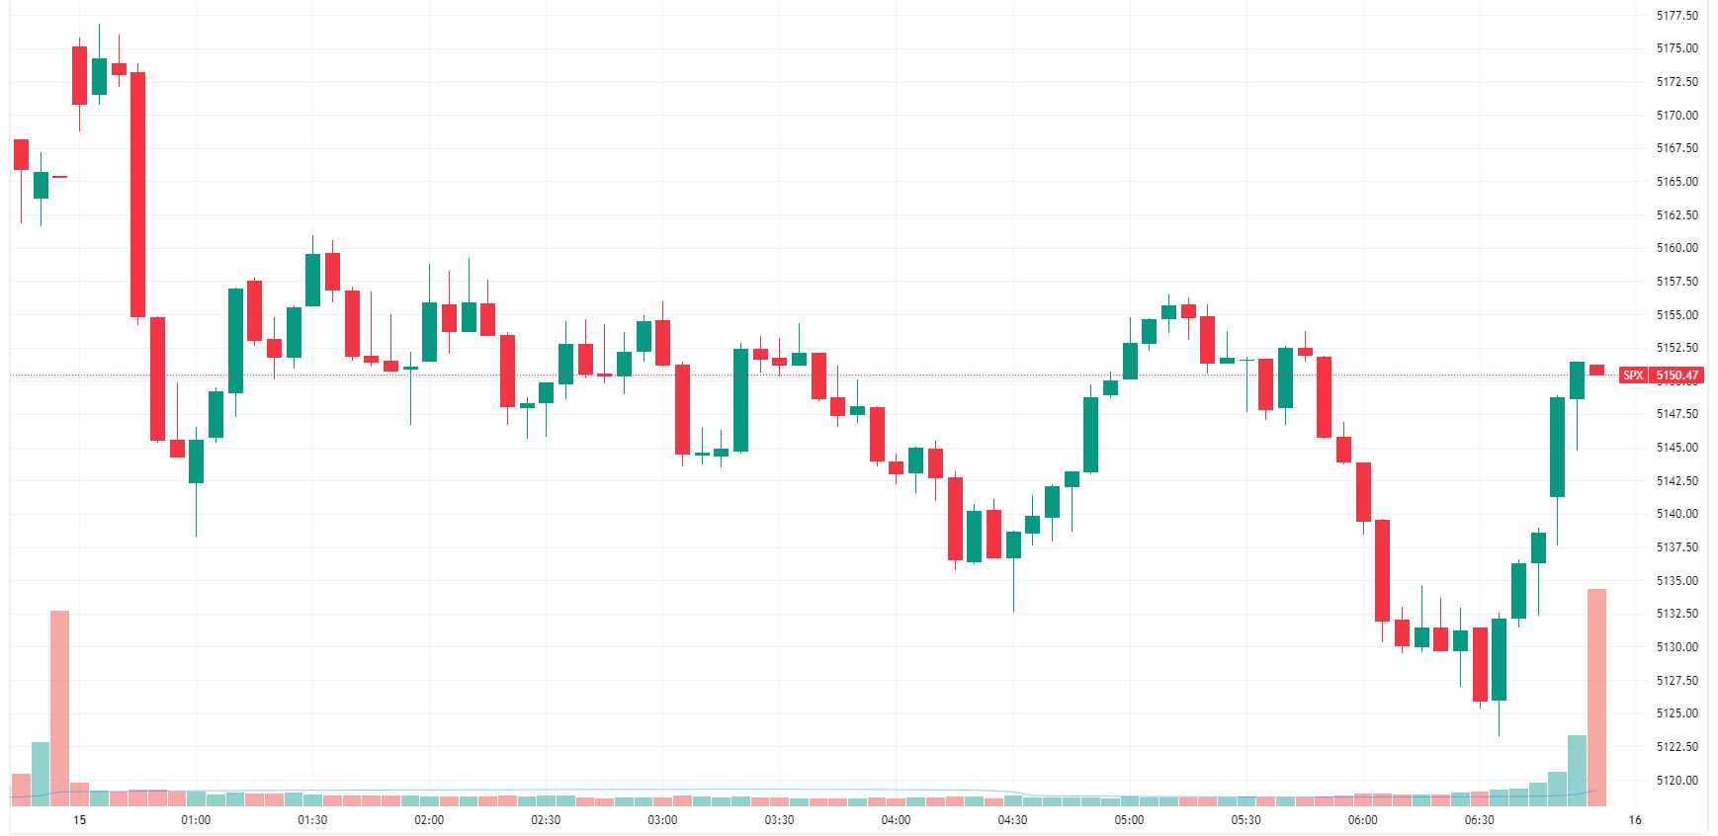Click the 04:30 time axis label
Viewport: 1718px width, 836px height.
[1012, 820]
